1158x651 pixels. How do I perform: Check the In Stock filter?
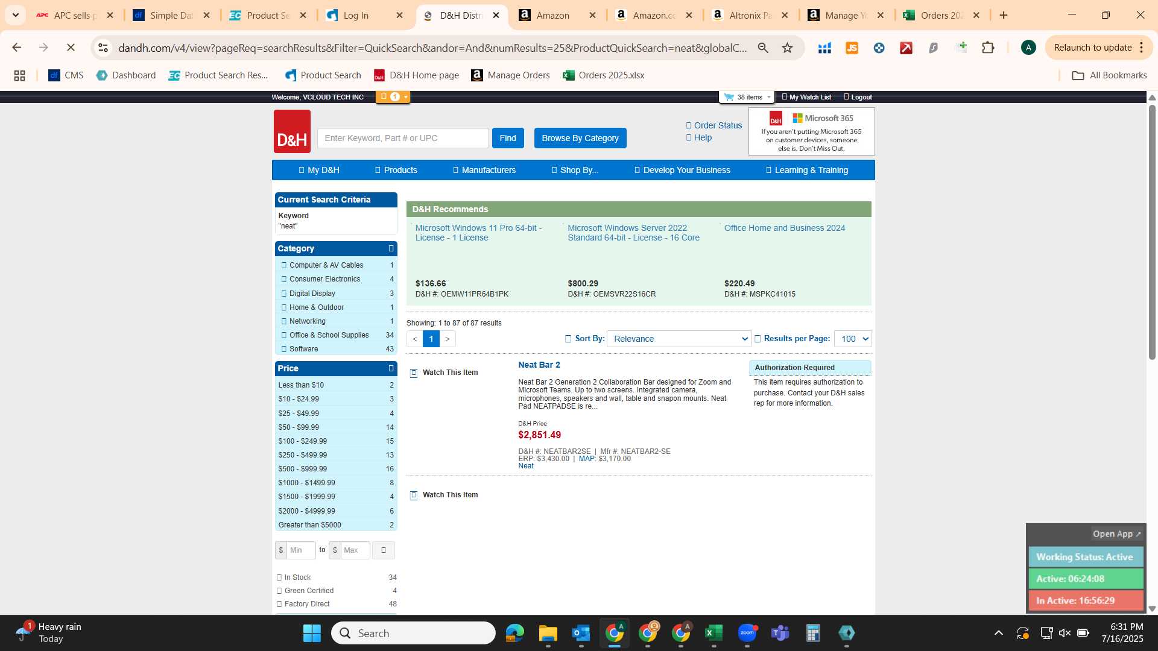point(279,577)
